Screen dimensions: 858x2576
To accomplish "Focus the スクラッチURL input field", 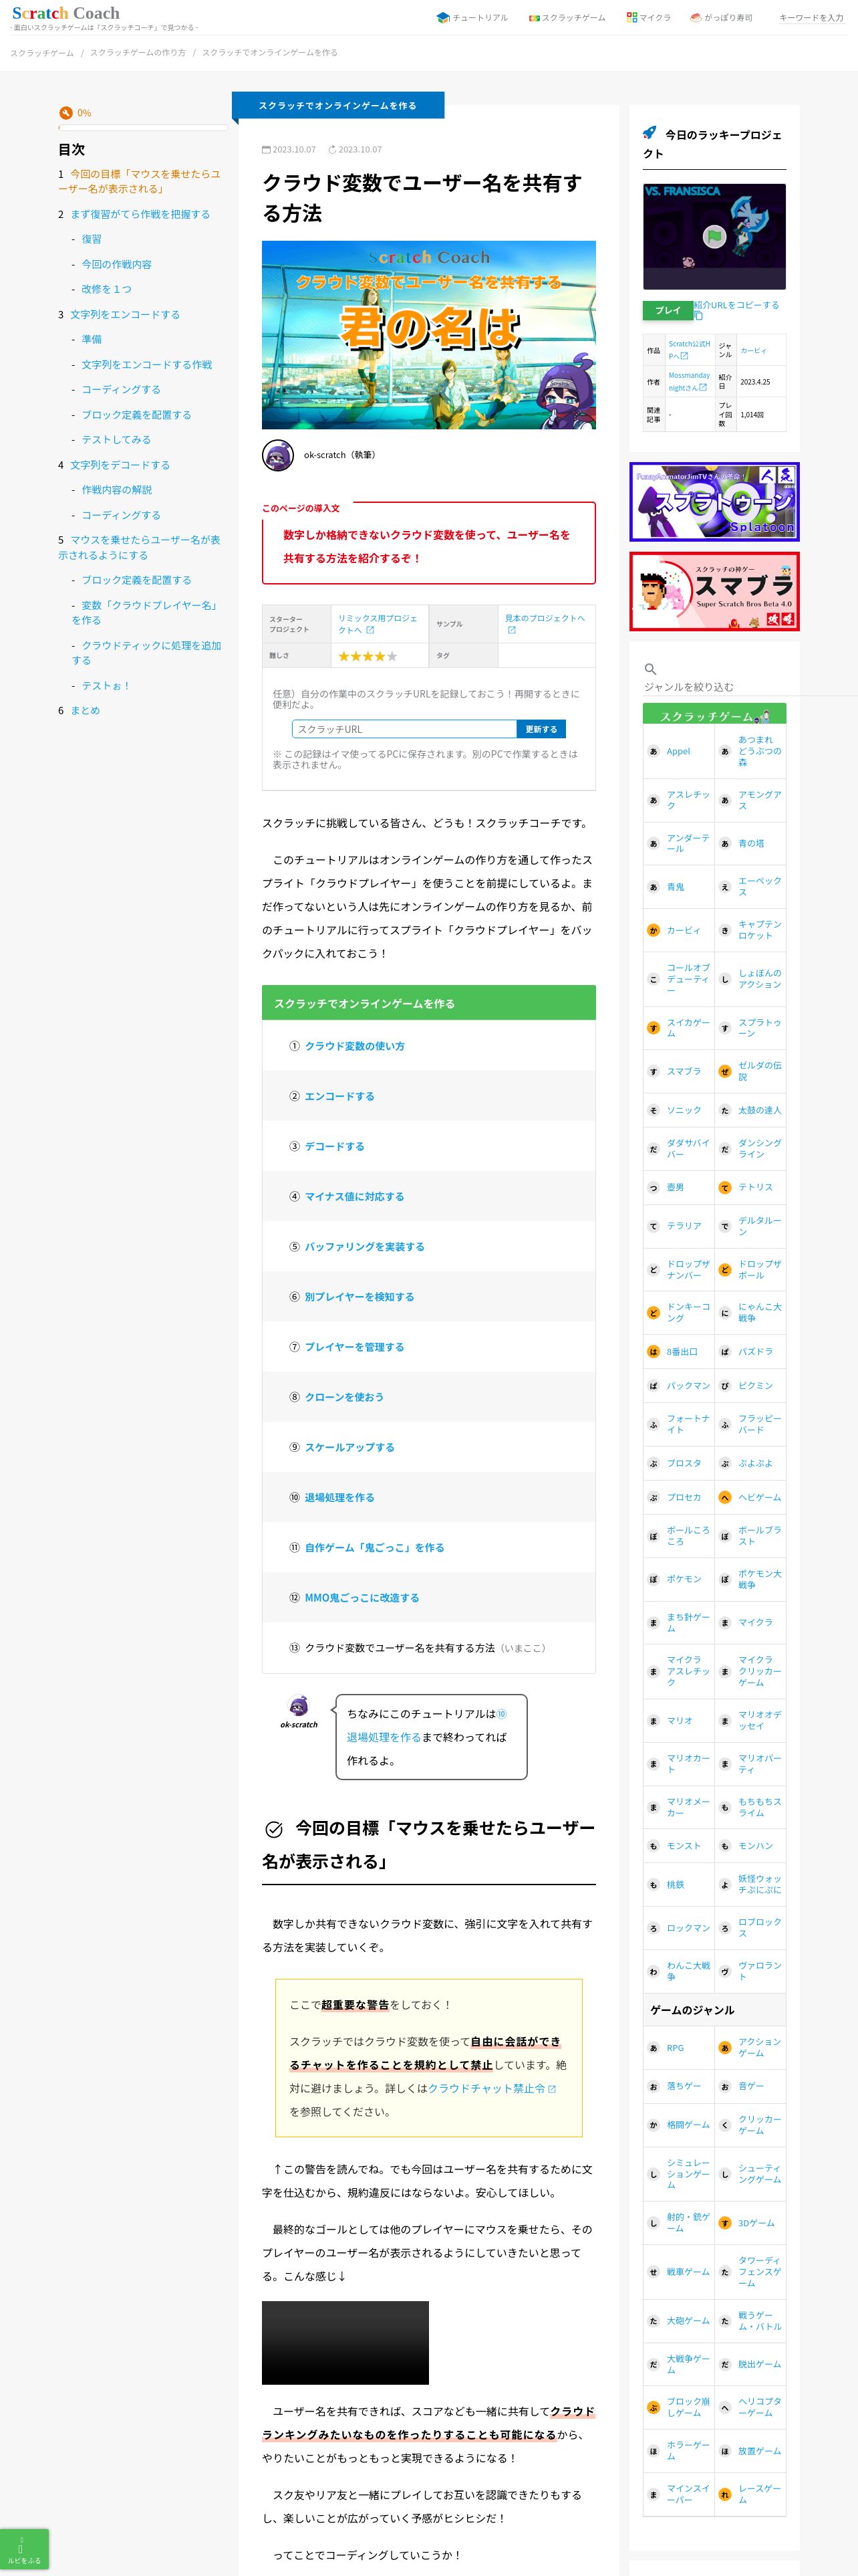I will 404,729.
